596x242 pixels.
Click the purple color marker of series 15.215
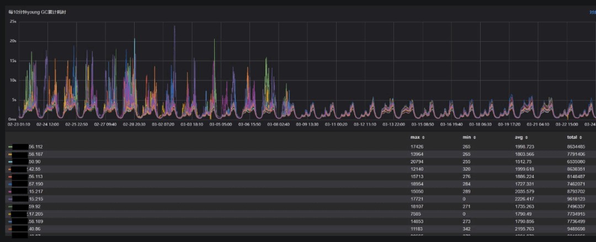coord(10,199)
